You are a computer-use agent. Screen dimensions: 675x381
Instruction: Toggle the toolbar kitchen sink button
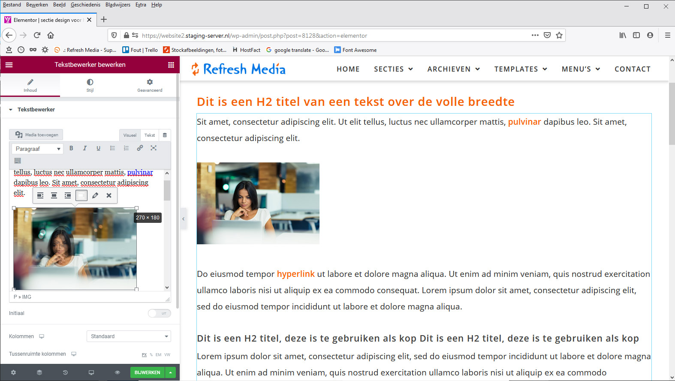pyautogui.click(x=18, y=161)
